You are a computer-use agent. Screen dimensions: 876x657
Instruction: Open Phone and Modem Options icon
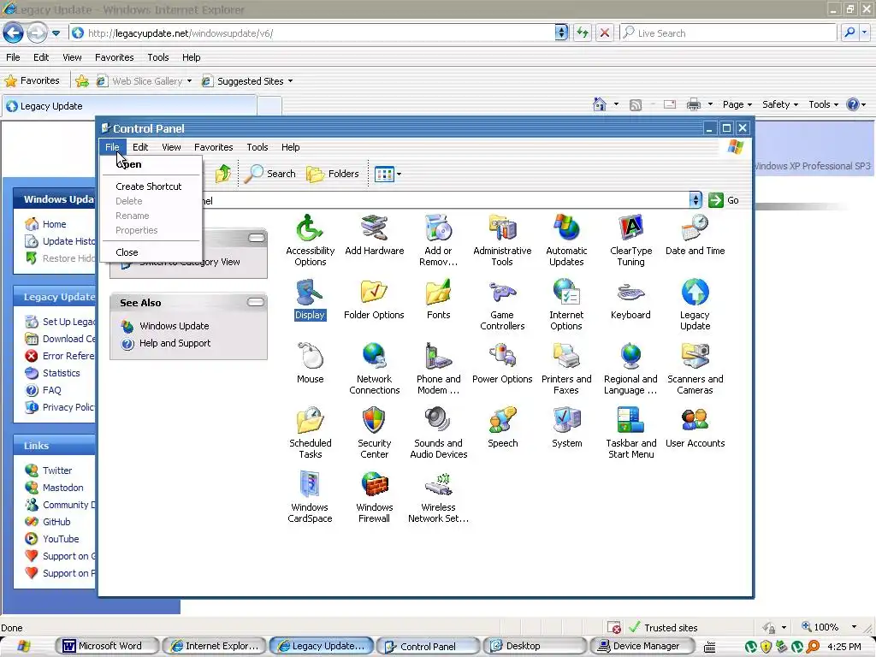439,370
